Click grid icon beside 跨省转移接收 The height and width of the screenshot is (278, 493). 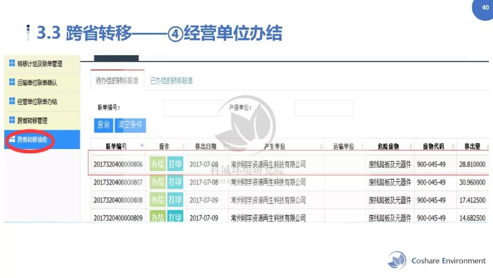point(12,140)
